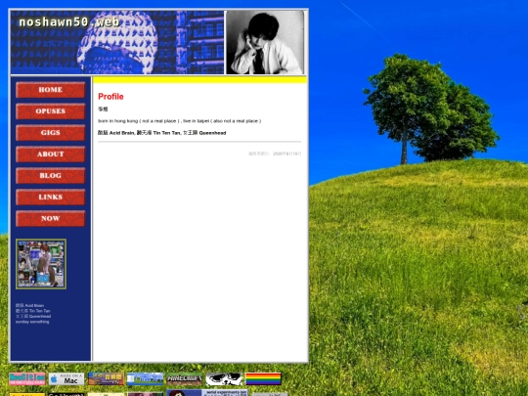The height and width of the screenshot is (396, 528).
Task: Visit the LINKS page
Action: click(x=51, y=198)
